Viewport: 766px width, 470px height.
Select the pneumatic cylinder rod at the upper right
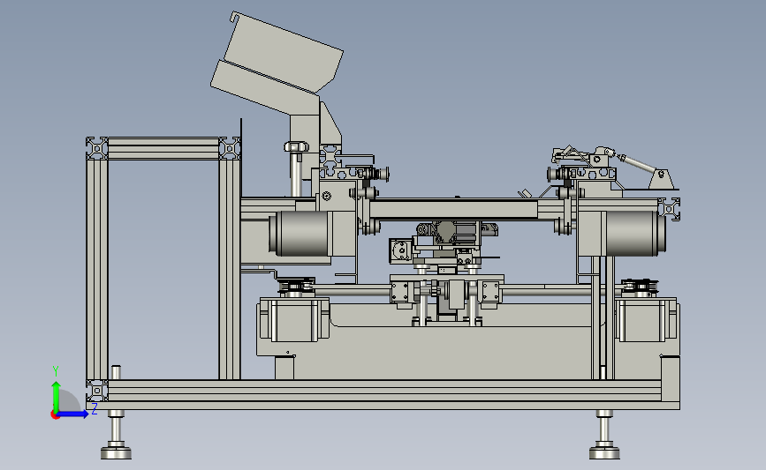pyautogui.click(x=638, y=163)
